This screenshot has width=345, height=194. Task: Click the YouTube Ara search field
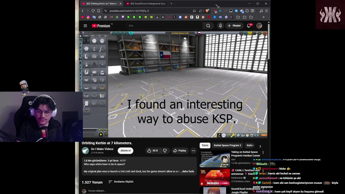tap(164, 26)
